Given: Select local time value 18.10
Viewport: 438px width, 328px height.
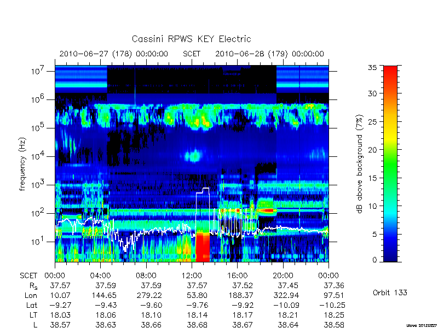Looking at the screenshot, I should pos(151,315).
